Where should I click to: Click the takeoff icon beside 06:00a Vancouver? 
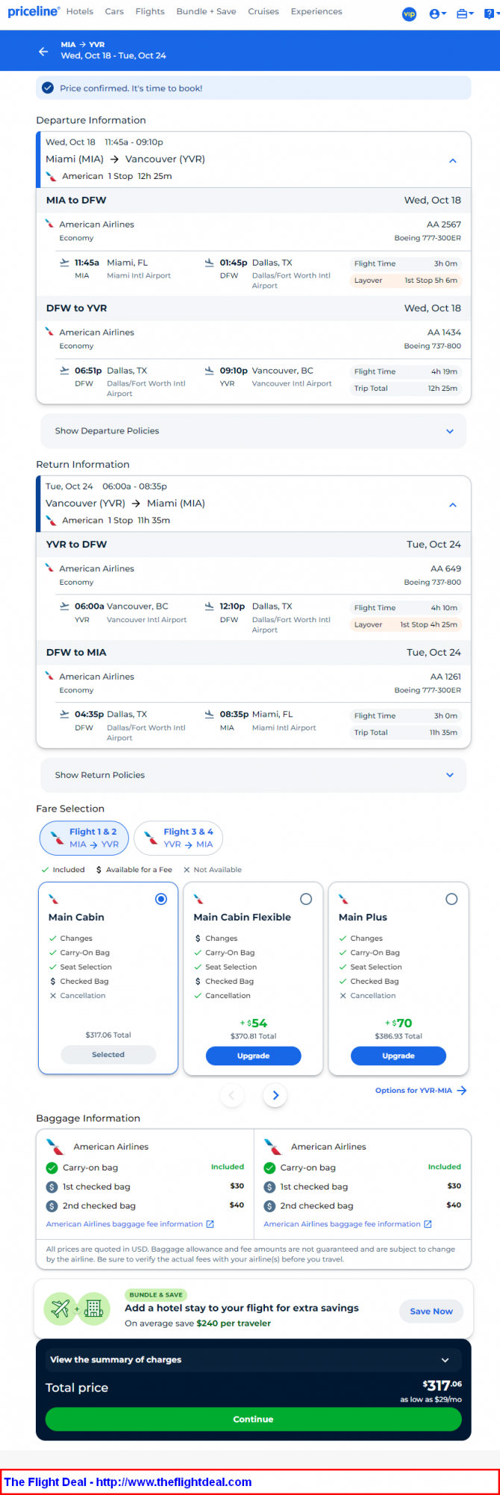(65, 607)
